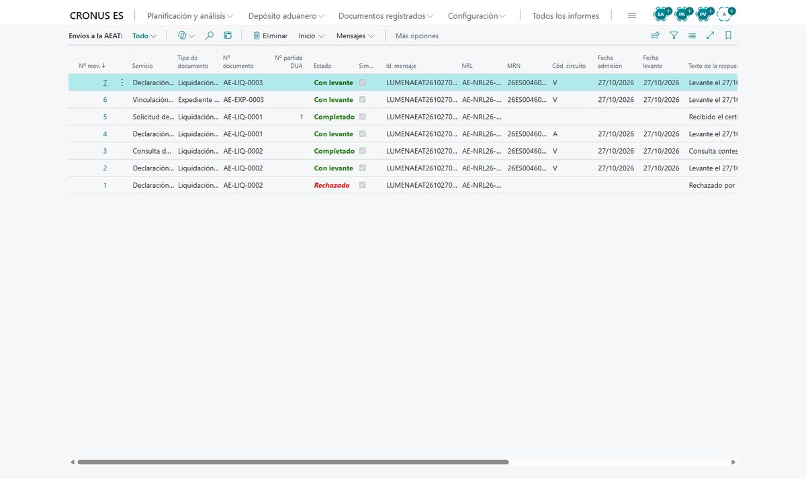
Task: Toggle the Sim. checkbox in entry 4 row
Action: (363, 134)
